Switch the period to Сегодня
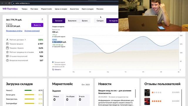188x106 pixels. (x=100, y=21)
